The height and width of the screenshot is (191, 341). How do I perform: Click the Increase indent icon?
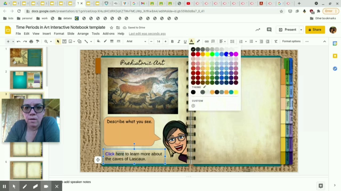[268, 41]
